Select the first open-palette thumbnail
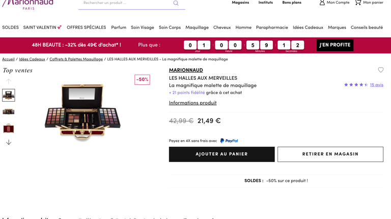The width and height of the screenshot is (391, 219). pyautogui.click(x=9, y=95)
